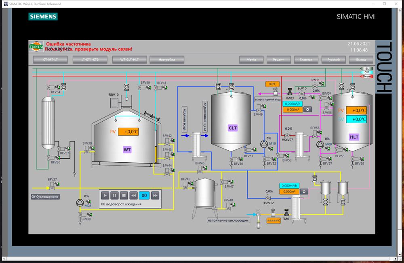Start the sequence with the play button
This screenshot has height=263, width=404.
pos(105,195)
